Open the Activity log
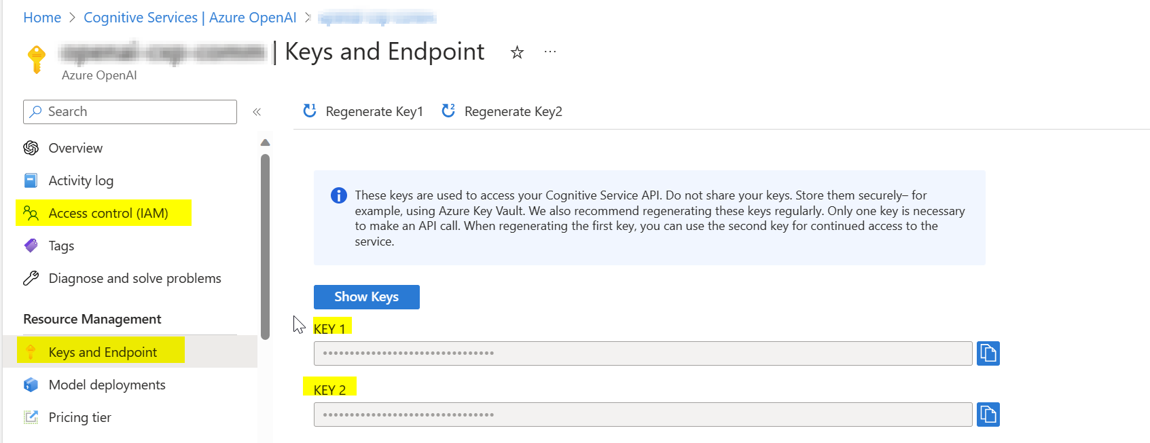Screen dimensions: 1150x443 tap(81, 180)
